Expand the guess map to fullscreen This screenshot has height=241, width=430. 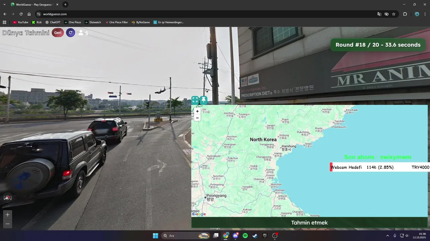click(x=195, y=100)
